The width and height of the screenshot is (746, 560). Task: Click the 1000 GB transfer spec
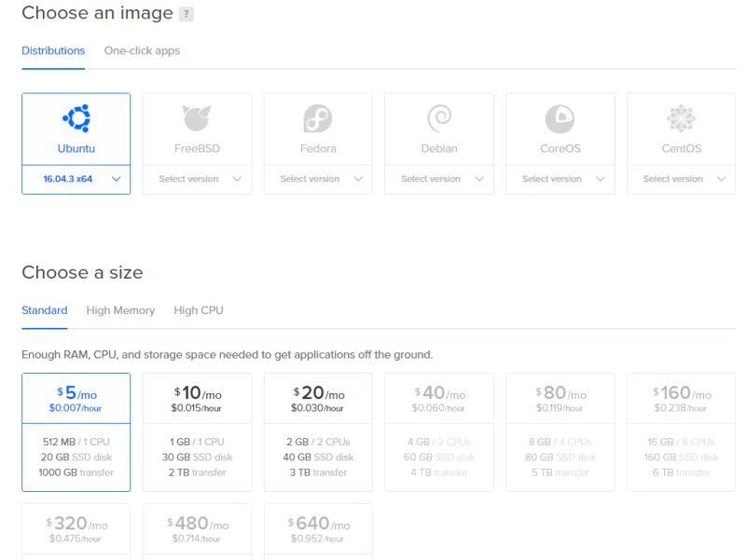coord(76,472)
